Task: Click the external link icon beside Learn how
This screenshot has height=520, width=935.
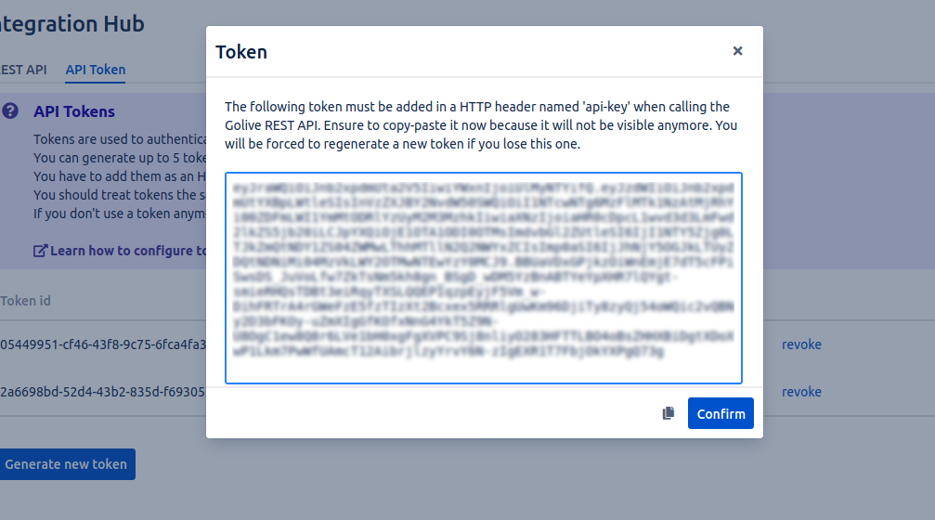Action: tap(40, 251)
